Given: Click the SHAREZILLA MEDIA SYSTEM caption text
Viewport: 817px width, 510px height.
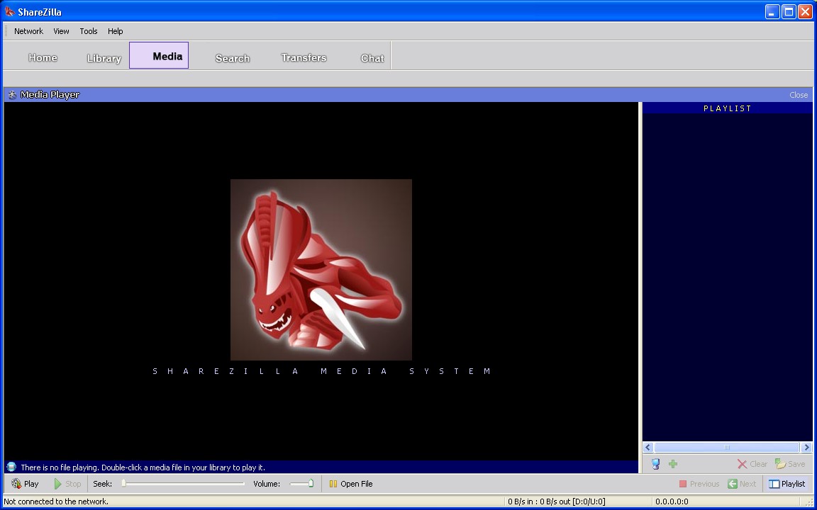Looking at the screenshot, I should [321, 371].
